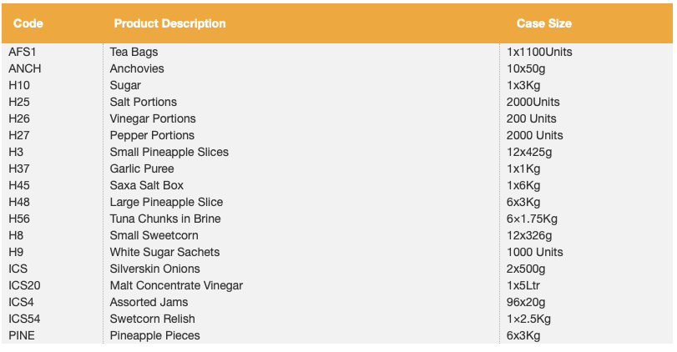Click the Product Description column header
Image resolution: width=677 pixels, height=352 pixels.
point(169,23)
